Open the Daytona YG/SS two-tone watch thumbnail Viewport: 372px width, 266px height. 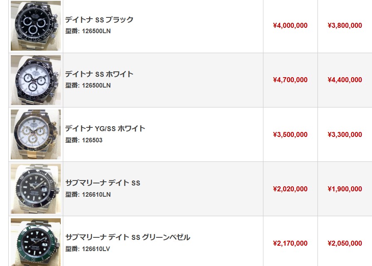coord(36,134)
